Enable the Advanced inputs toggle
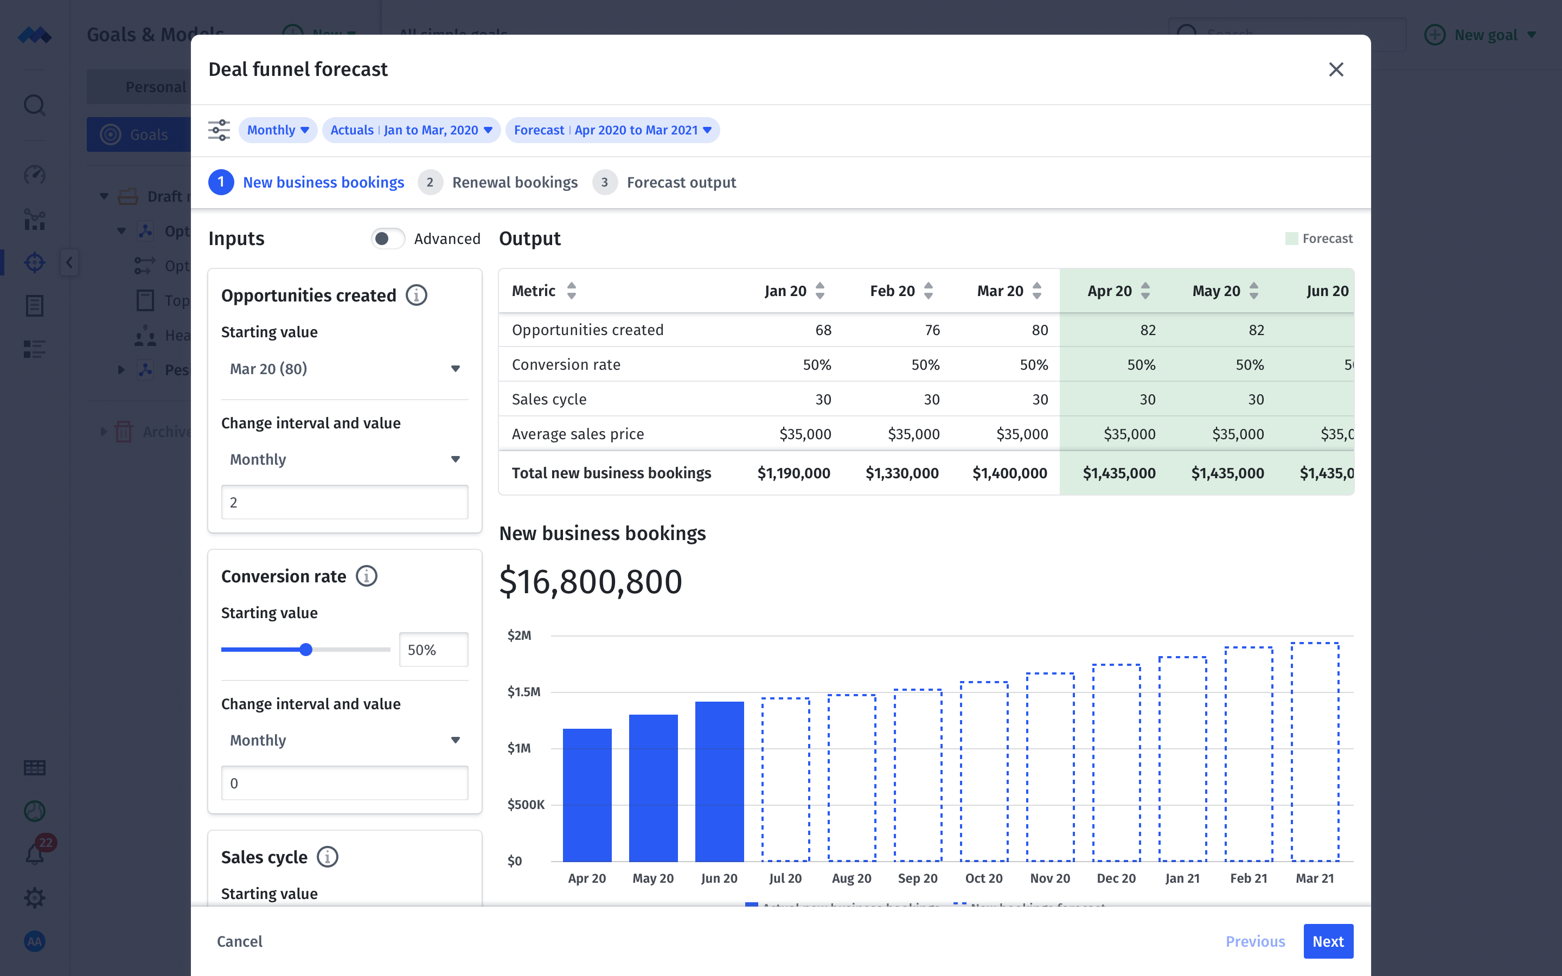Image resolution: width=1562 pixels, height=976 pixels. click(388, 238)
